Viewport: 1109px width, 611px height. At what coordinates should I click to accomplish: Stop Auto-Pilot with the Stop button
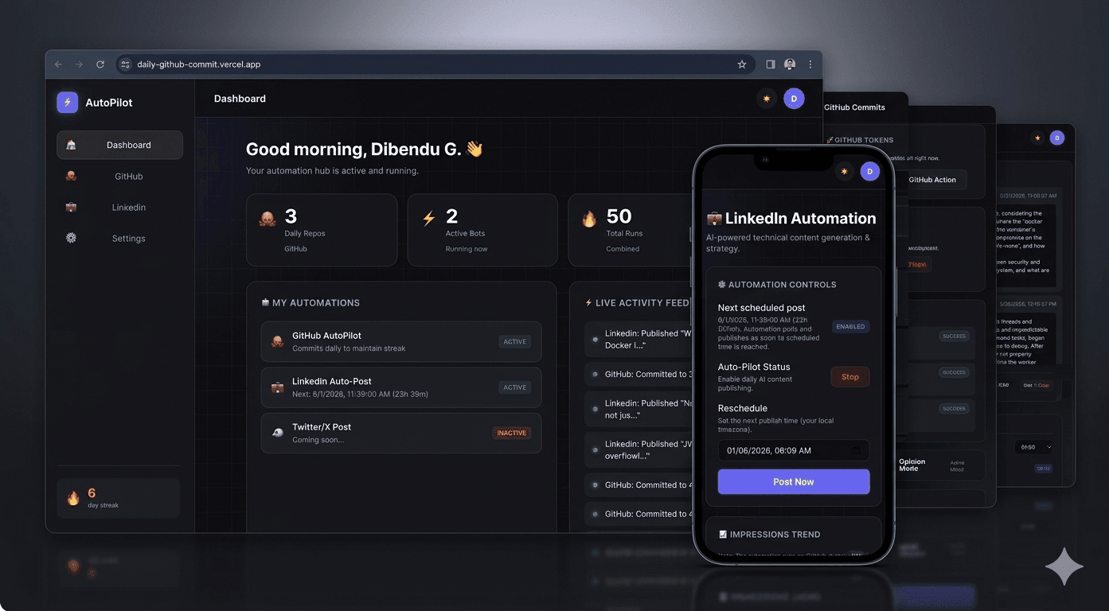pos(850,377)
